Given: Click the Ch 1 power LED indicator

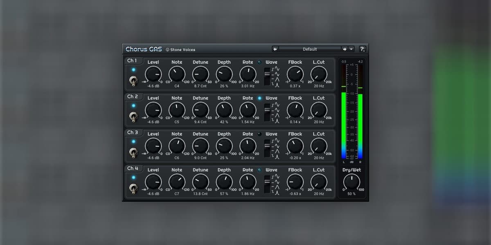Looking at the screenshot, I should point(133,69).
